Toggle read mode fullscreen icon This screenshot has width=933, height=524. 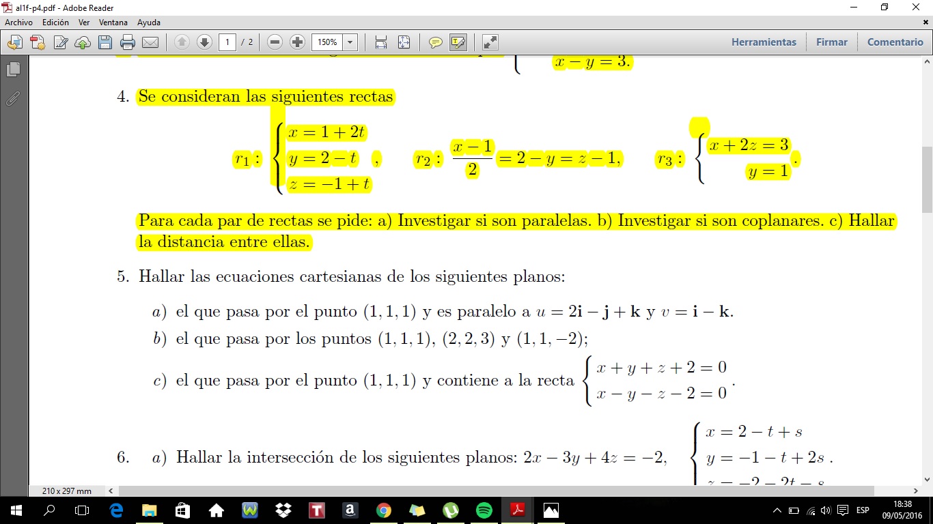pyautogui.click(x=490, y=42)
